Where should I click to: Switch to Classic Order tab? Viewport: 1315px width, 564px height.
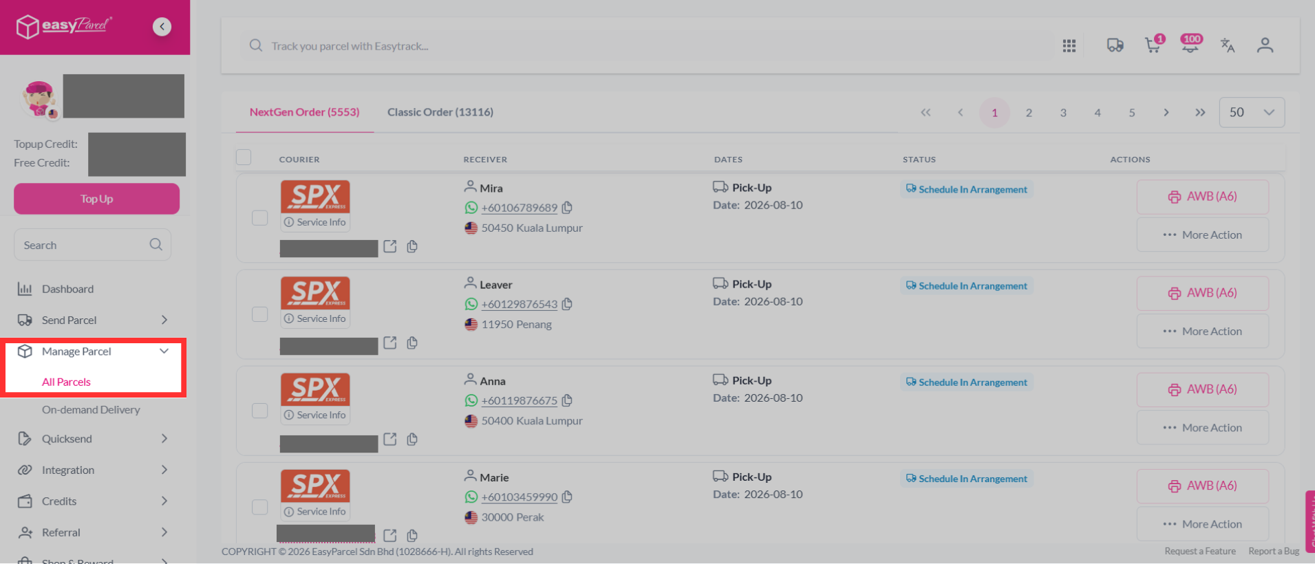pos(440,112)
